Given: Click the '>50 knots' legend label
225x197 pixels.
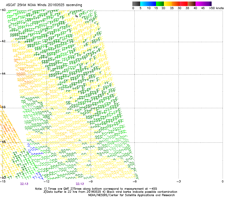Looking at the screenshot, I should 216,8.
